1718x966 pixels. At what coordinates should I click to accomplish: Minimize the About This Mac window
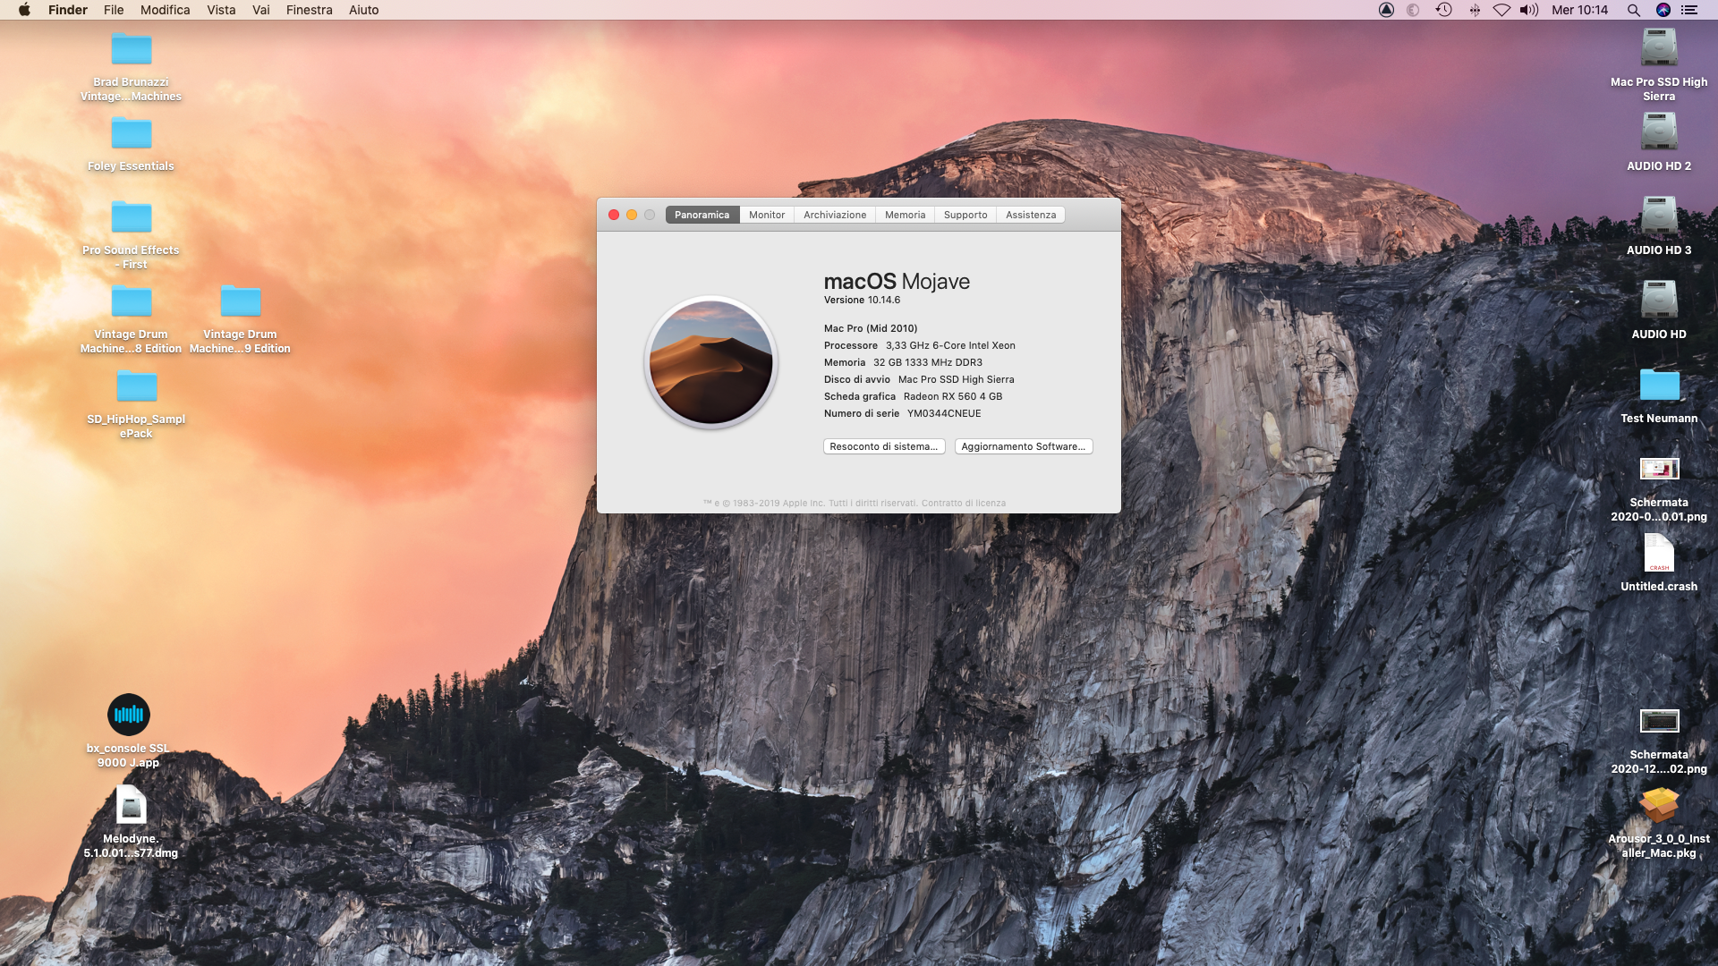pyautogui.click(x=632, y=215)
